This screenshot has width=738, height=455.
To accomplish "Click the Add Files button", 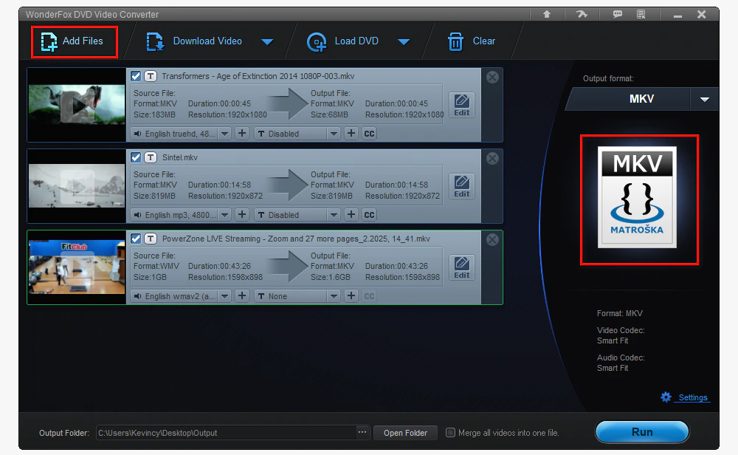I will click(74, 42).
